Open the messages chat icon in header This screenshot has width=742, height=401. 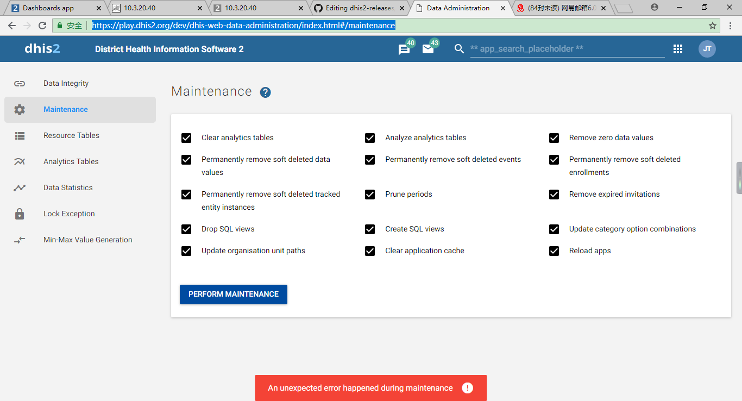coord(404,49)
